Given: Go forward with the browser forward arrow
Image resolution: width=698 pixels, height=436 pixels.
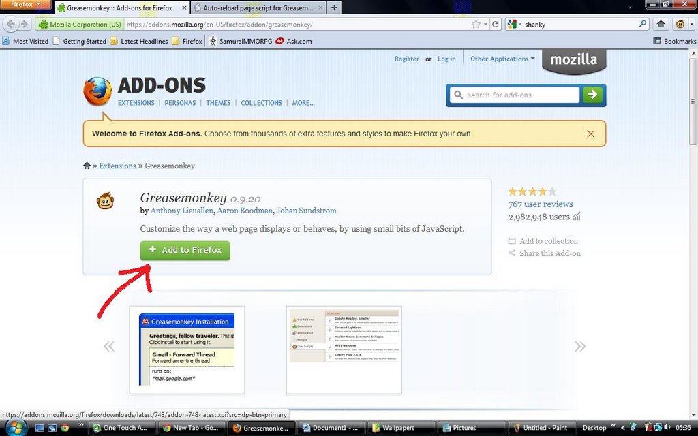Looking at the screenshot, I should pos(25,24).
